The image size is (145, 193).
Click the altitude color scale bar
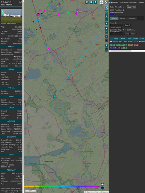point(61,186)
